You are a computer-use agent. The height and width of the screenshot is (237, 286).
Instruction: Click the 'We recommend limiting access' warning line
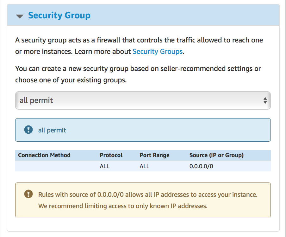(123, 206)
